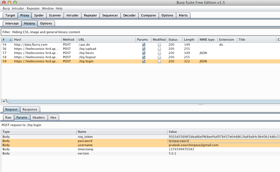Switch to the Scanner tab
Screen dimensions: 280x172
coord(55,16)
